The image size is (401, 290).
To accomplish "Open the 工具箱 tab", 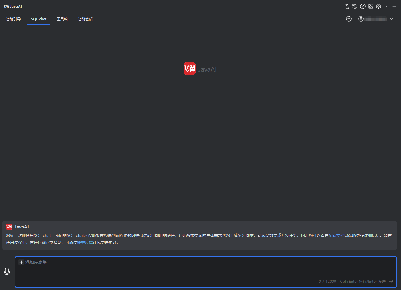I will [x=62, y=19].
